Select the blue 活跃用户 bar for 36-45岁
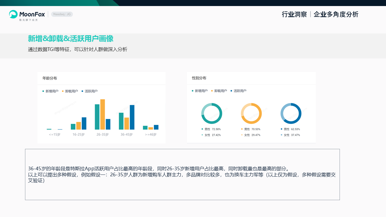The image size is (386, 217). tap(132, 117)
